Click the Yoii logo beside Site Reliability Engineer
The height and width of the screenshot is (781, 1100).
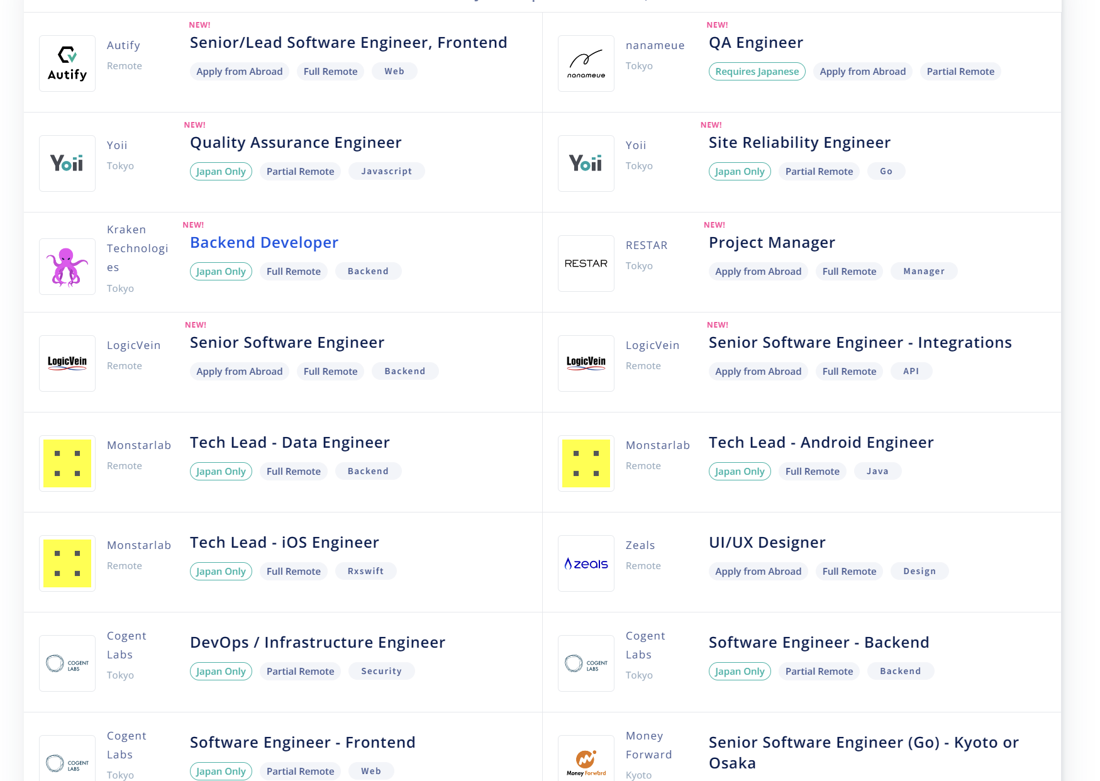click(x=586, y=163)
